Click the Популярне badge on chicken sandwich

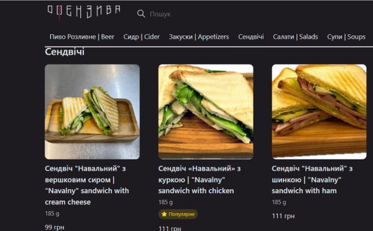click(x=178, y=214)
